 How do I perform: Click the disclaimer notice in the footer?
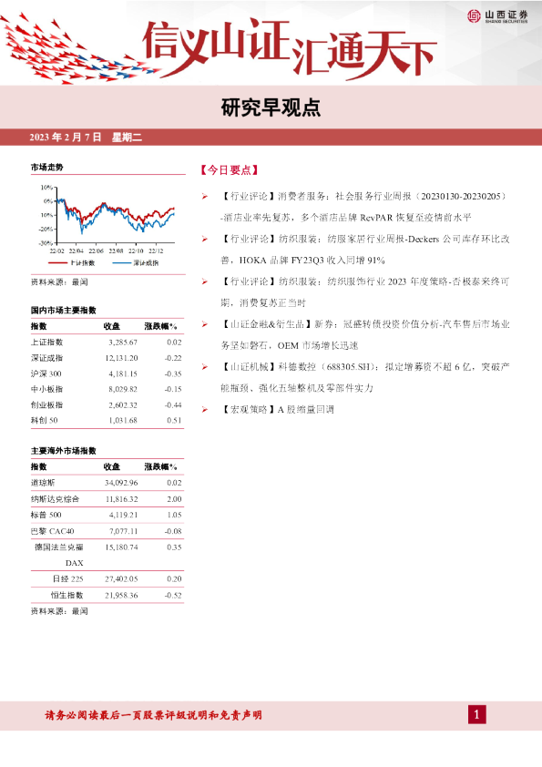154,715
